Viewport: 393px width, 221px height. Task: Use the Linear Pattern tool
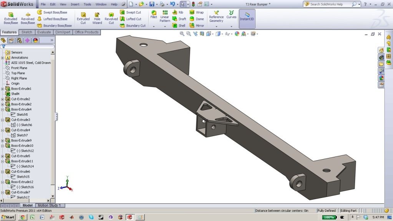pyautogui.click(x=165, y=16)
